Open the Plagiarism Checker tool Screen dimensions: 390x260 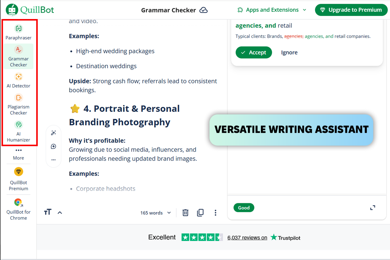[x=18, y=104]
